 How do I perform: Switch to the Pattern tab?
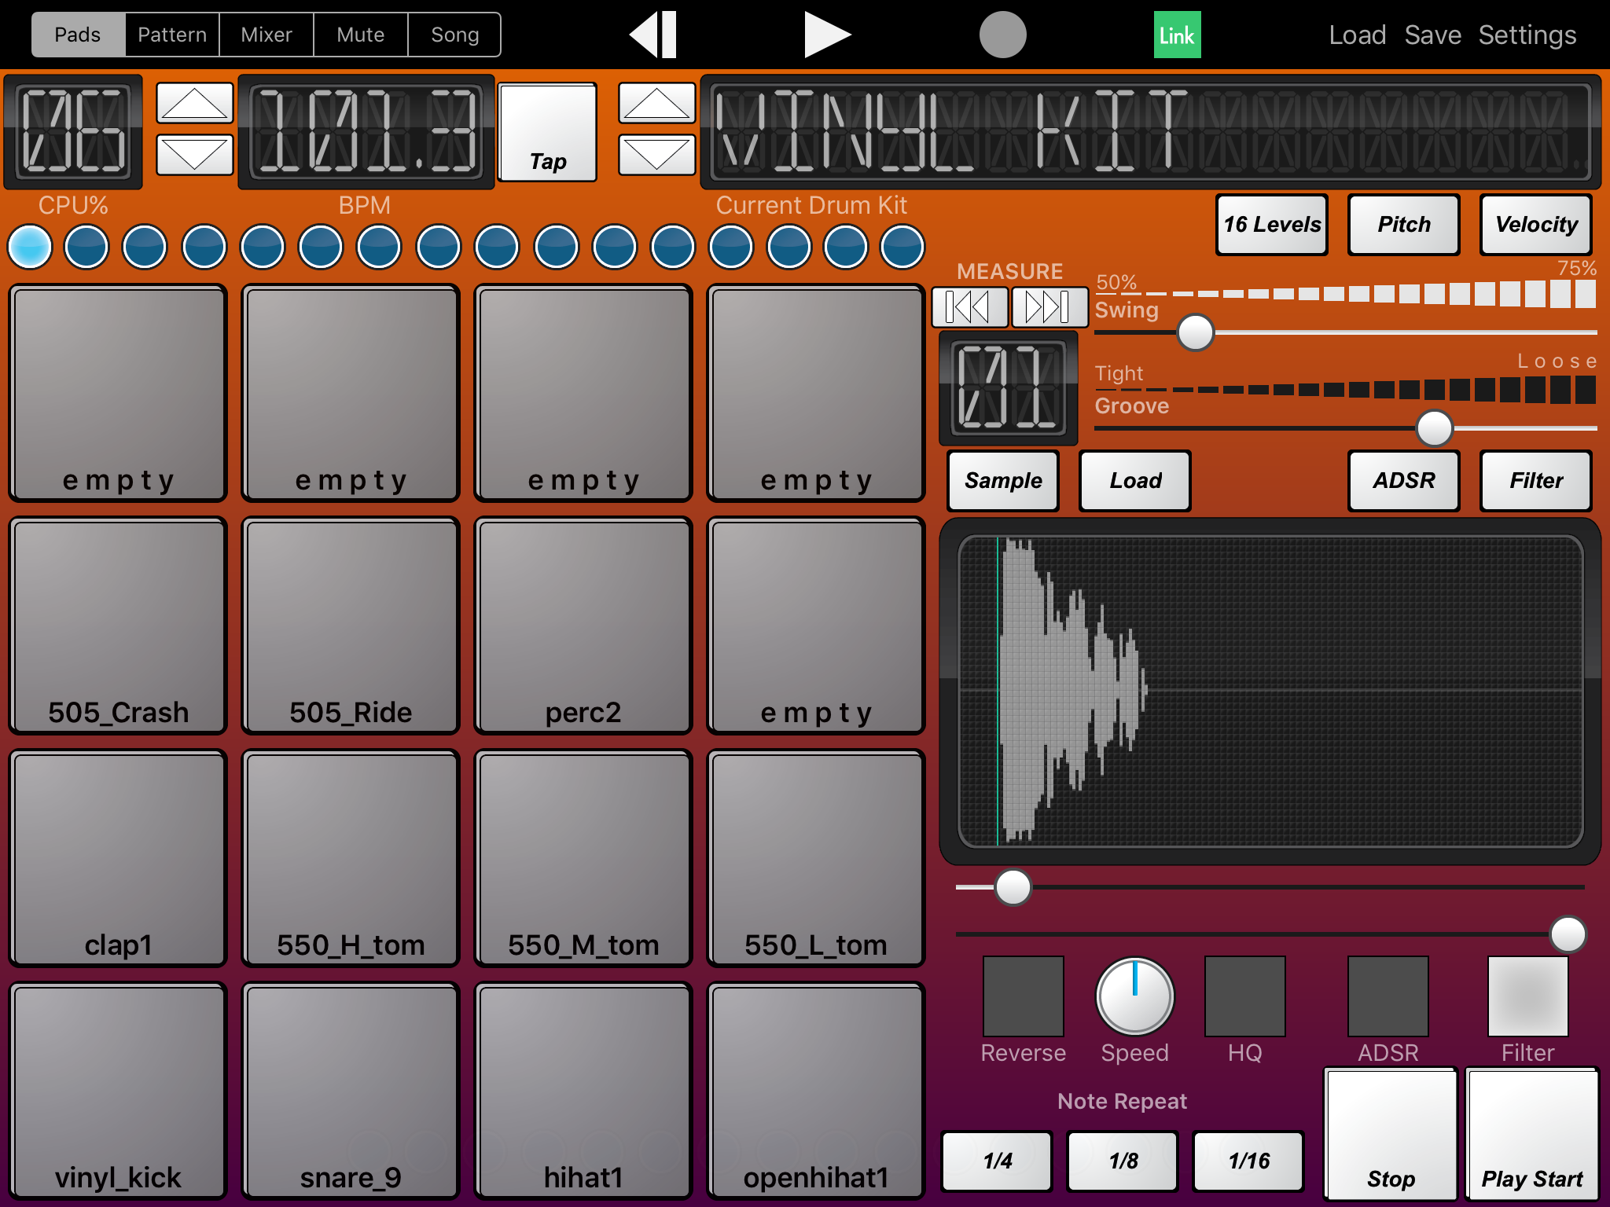172,35
